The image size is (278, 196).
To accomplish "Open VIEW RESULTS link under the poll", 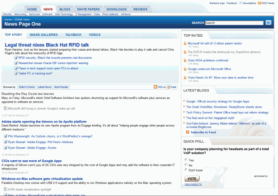I will (x=193, y=184).
